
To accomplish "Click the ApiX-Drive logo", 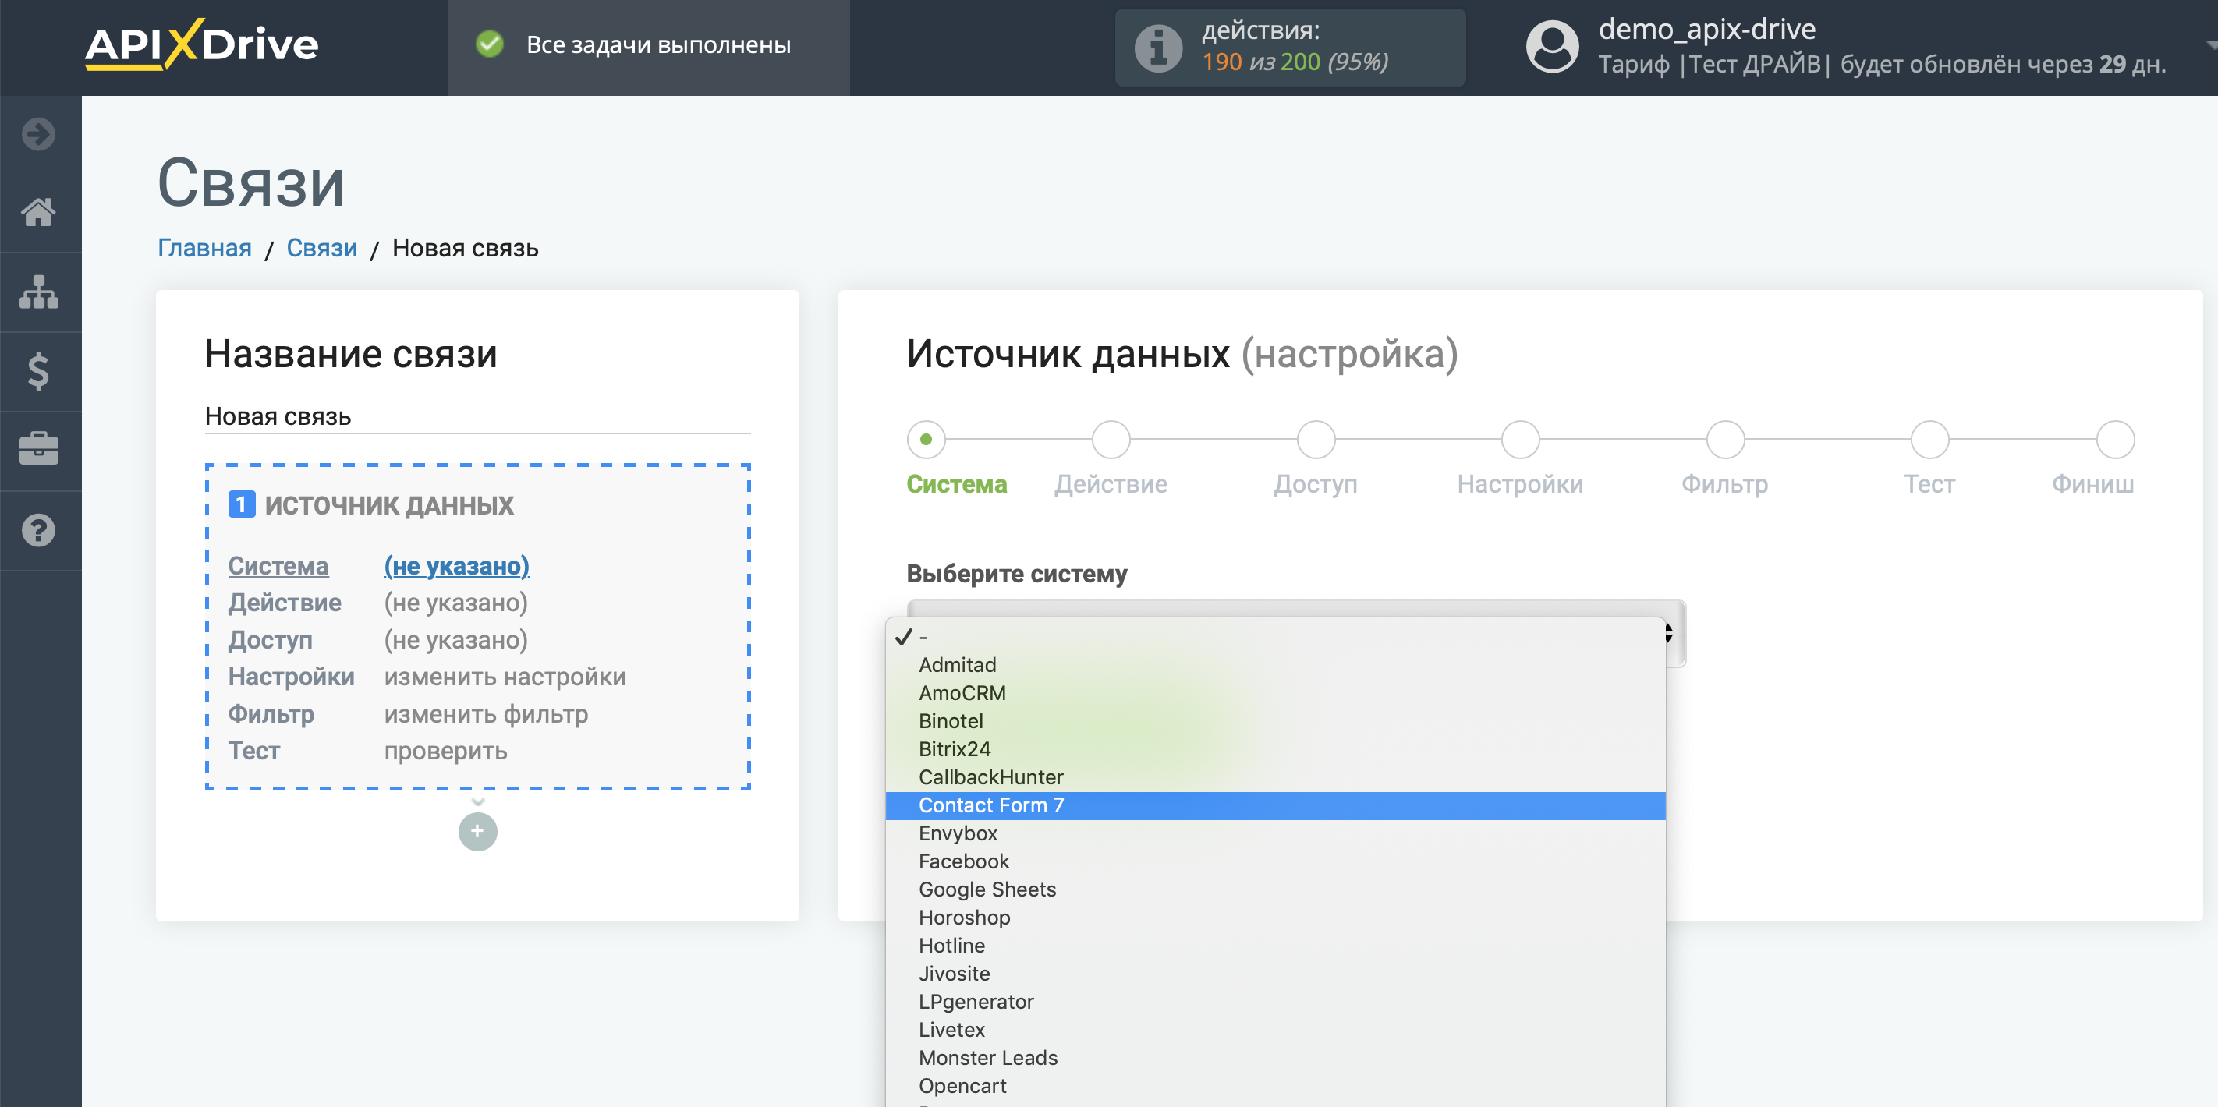I will pos(201,44).
